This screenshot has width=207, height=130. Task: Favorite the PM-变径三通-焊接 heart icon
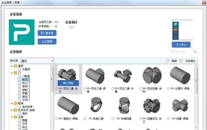[x=85, y=89]
